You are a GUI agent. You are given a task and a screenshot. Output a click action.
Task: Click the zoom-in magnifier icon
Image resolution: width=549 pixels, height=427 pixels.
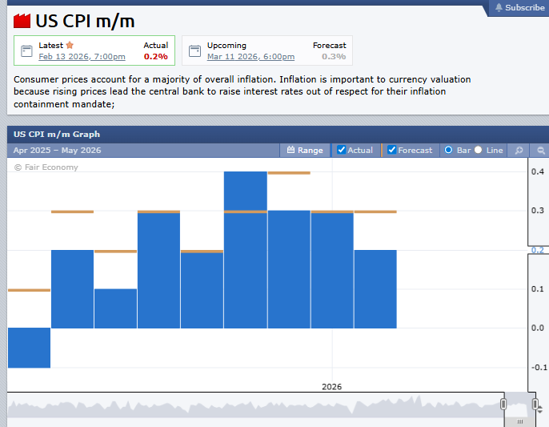tap(519, 150)
